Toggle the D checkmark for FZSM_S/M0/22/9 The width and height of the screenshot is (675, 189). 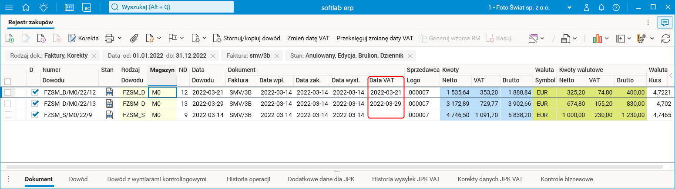36,114
